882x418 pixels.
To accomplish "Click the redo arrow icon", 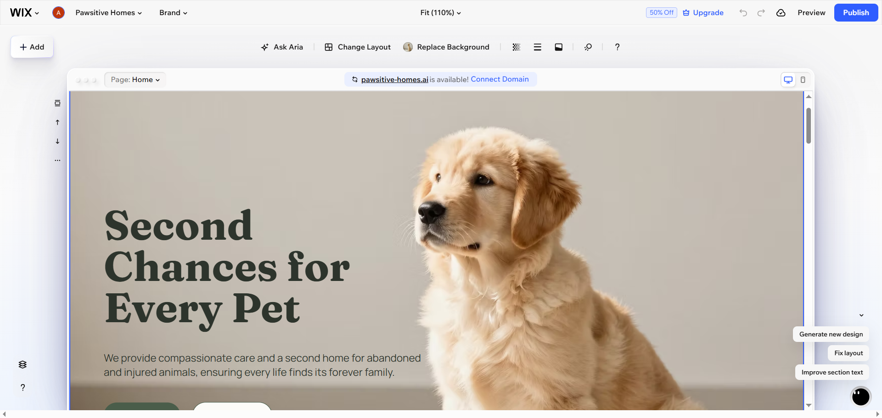I will (x=761, y=12).
